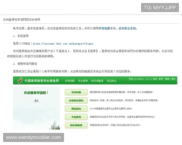182x145 pixels.
Task: Click the '1、系统登录' step text
Action: (x=21, y=36)
